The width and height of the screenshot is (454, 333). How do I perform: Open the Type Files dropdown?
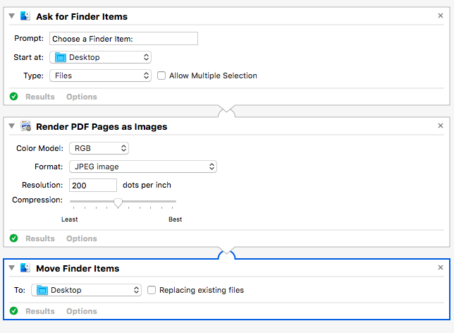[x=99, y=75]
